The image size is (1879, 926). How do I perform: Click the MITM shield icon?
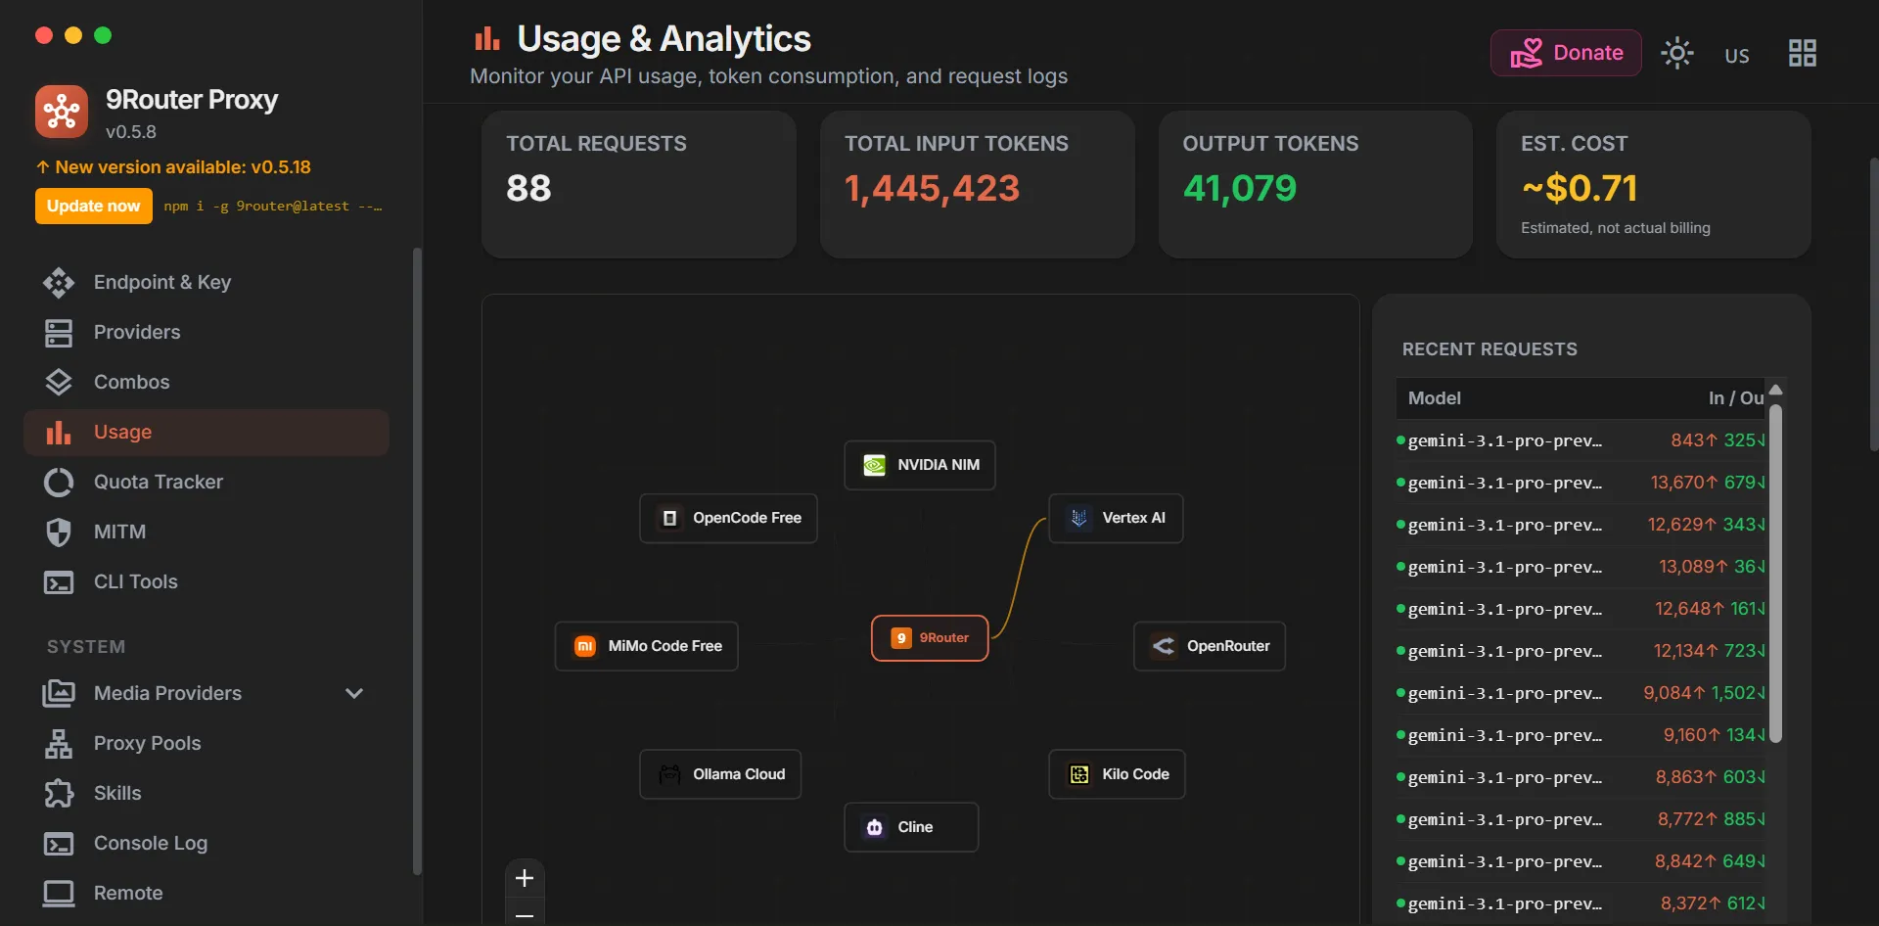point(59,532)
